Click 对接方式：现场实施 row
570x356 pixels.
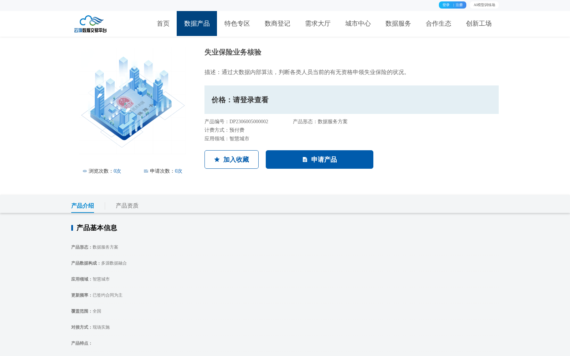pyautogui.click(x=90, y=327)
